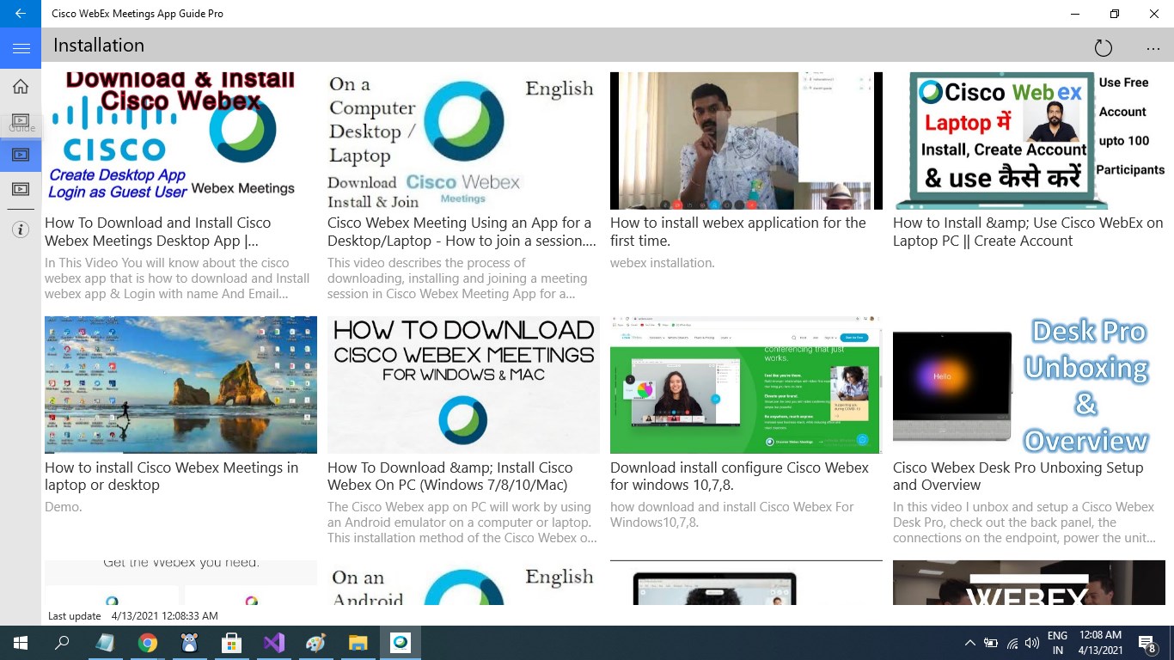The height and width of the screenshot is (660, 1174).
Task: Click the 'Demo.' description text
Action: coord(64,507)
